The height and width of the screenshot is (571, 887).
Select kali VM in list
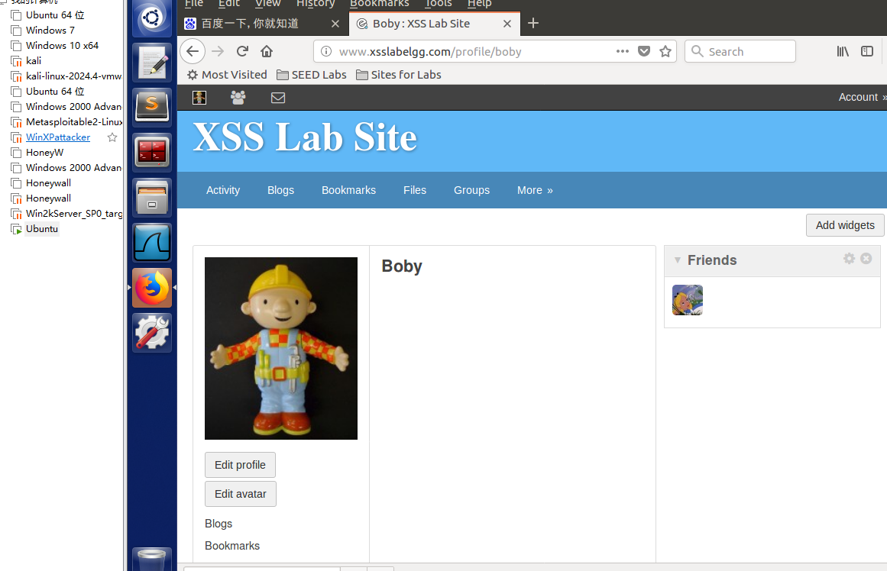(x=34, y=60)
